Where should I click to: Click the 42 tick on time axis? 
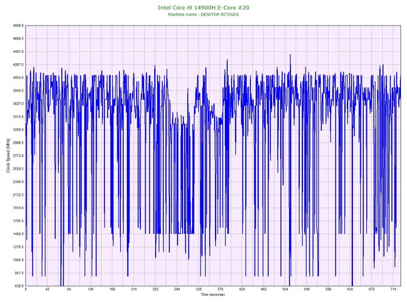pyautogui.click(x=47, y=289)
